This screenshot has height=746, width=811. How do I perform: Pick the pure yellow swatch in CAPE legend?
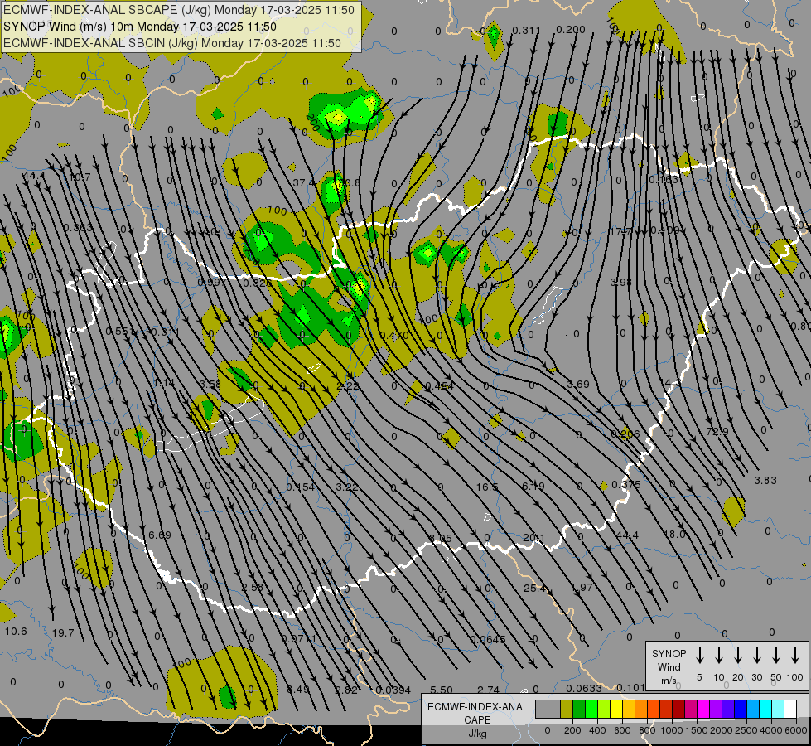pyautogui.click(x=616, y=709)
